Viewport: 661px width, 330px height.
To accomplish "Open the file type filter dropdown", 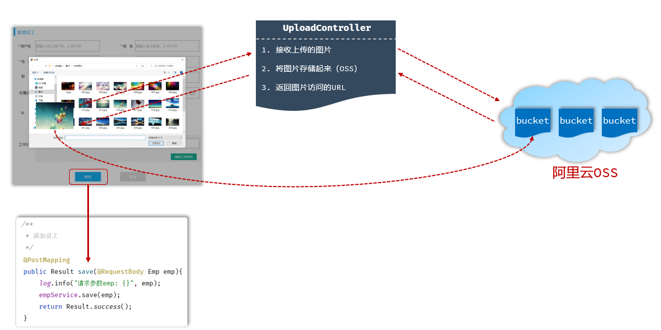I will [165, 137].
